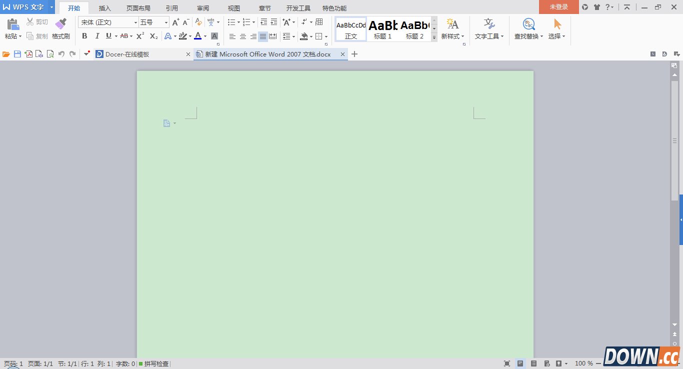Enable center text alignment

(243, 36)
